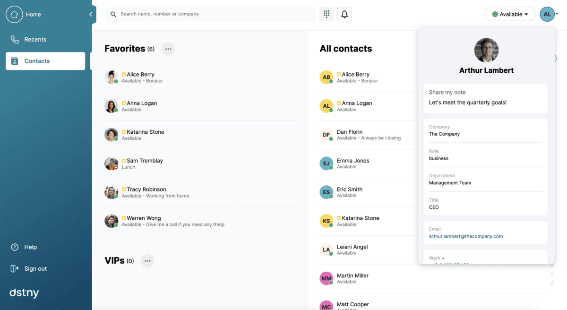Toggle the star next to Alice Berry in All contacts
Image resolution: width=567 pixels, height=310 pixels.
tap(339, 75)
